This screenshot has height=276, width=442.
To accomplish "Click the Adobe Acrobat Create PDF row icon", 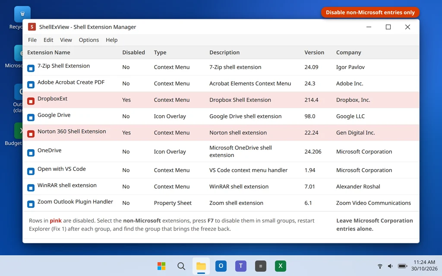I will (x=31, y=85).
